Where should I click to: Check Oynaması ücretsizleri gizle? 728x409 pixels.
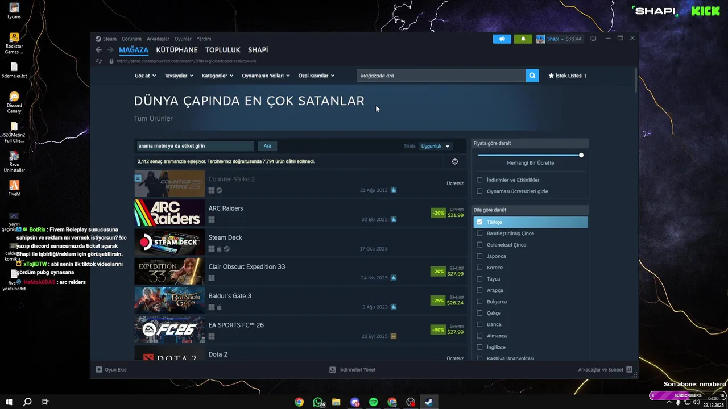479,191
